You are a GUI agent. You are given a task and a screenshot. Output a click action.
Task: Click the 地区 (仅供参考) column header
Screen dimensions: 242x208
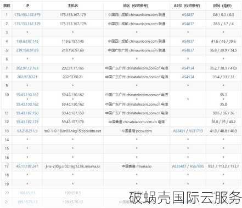coord(136,5)
